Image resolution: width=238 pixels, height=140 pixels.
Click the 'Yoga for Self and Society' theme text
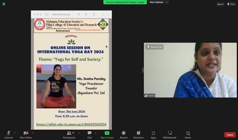(x=71, y=59)
